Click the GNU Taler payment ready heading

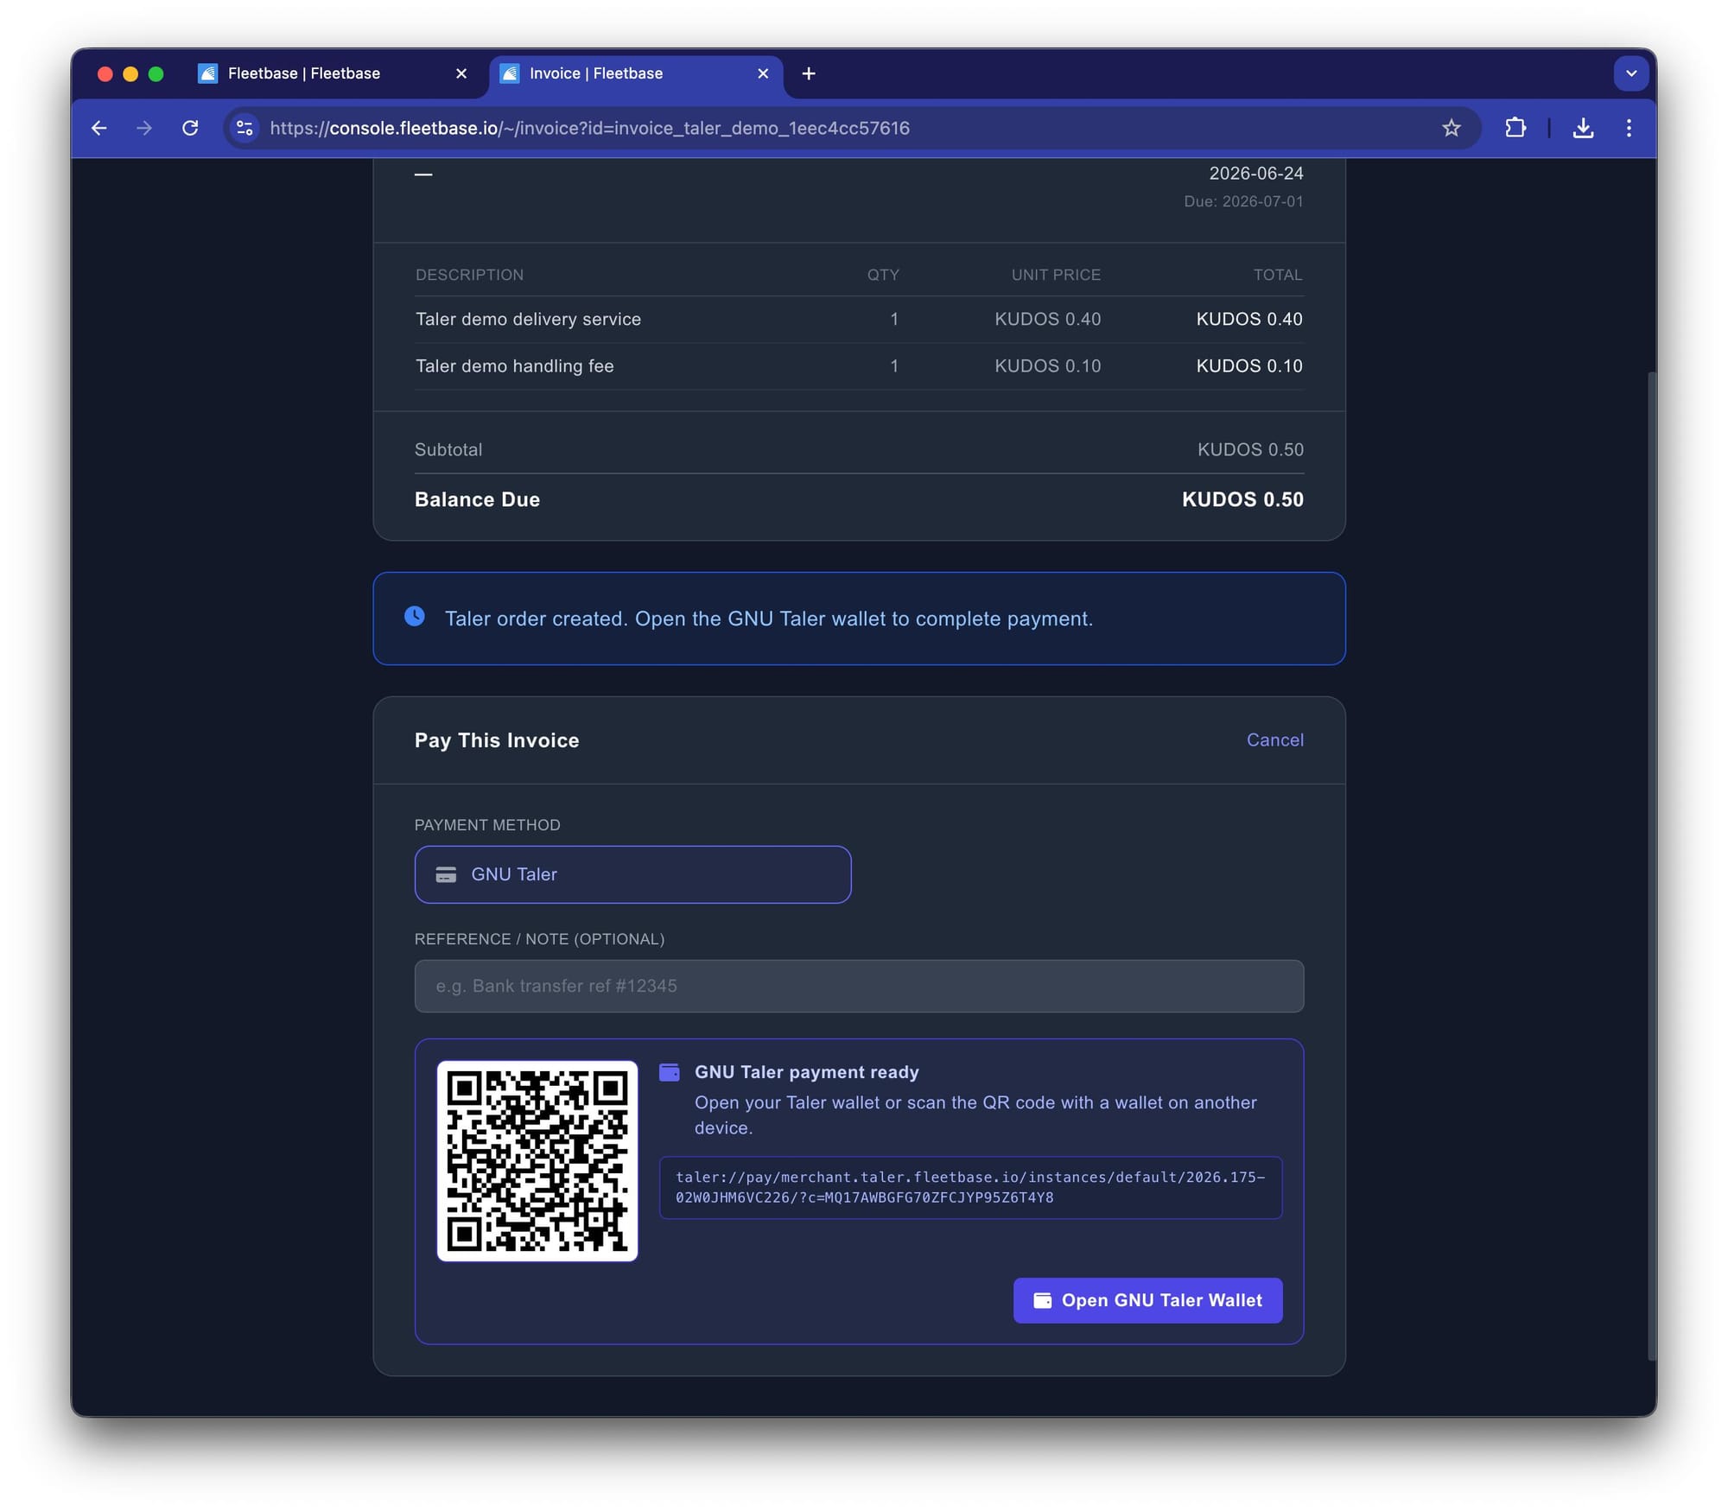[x=806, y=1072]
